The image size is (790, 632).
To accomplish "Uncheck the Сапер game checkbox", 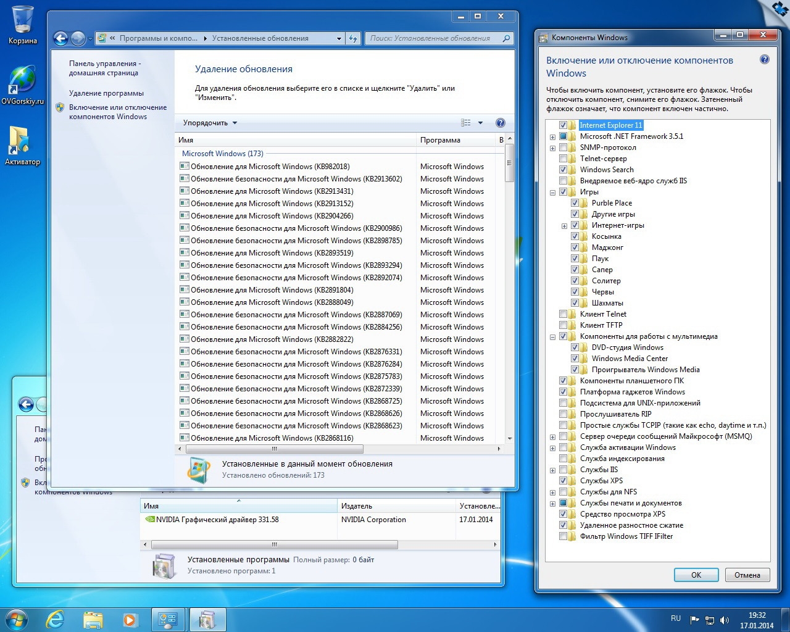I will pos(575,270).
